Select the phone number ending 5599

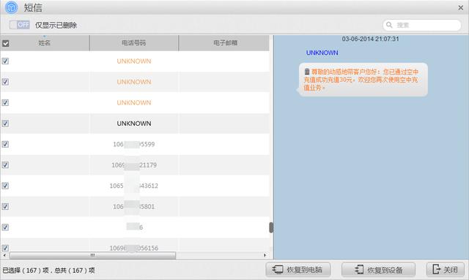[133, 144]
